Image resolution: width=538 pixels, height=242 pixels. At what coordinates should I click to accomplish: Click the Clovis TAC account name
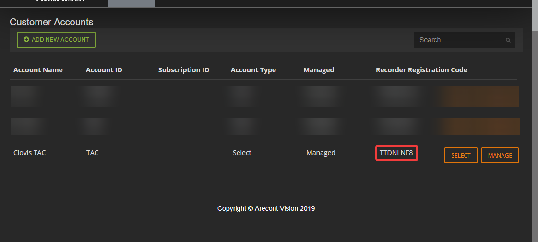29,153
